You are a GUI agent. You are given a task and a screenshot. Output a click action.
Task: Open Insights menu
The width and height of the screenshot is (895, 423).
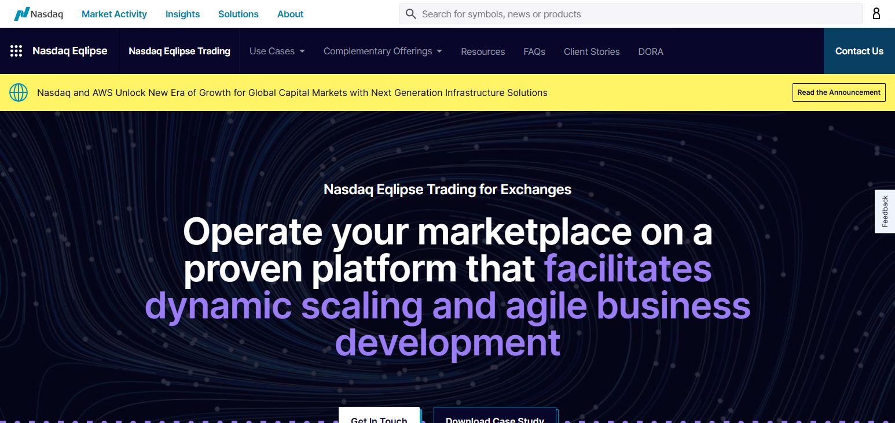coord(182,14)
